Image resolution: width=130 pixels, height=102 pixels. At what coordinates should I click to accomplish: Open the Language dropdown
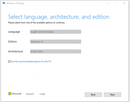point(56,32)
